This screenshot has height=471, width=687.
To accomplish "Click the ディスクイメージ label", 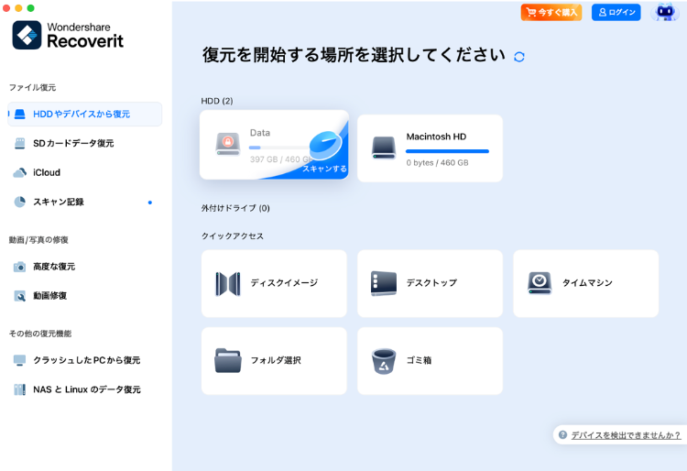I will [x=284, y=283].
